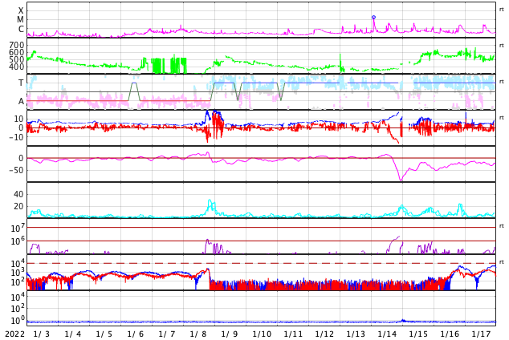This screenshot has height=340, width=509.
Task: Click the -50 tick label on magenta panel
Action: point(16,170)
